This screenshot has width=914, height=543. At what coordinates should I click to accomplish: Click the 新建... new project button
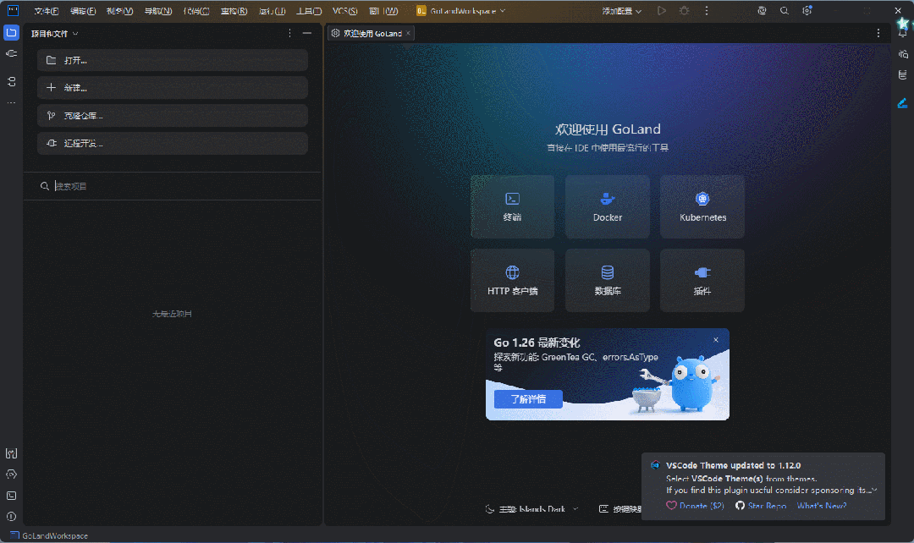[x=173, y=87]
